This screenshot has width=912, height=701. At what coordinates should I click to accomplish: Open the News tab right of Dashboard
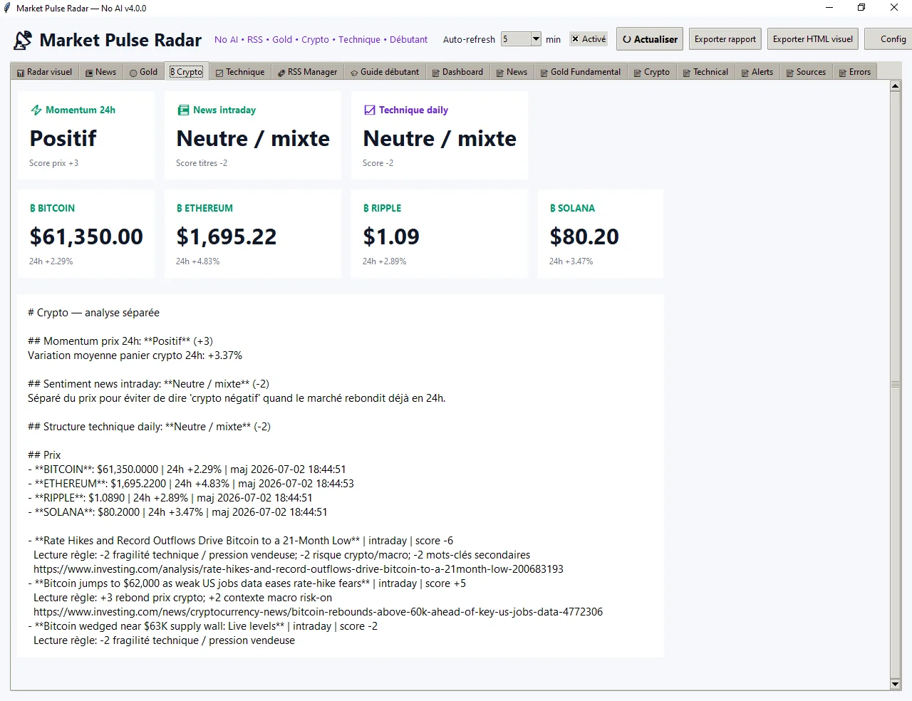click(x=512, y=72)
